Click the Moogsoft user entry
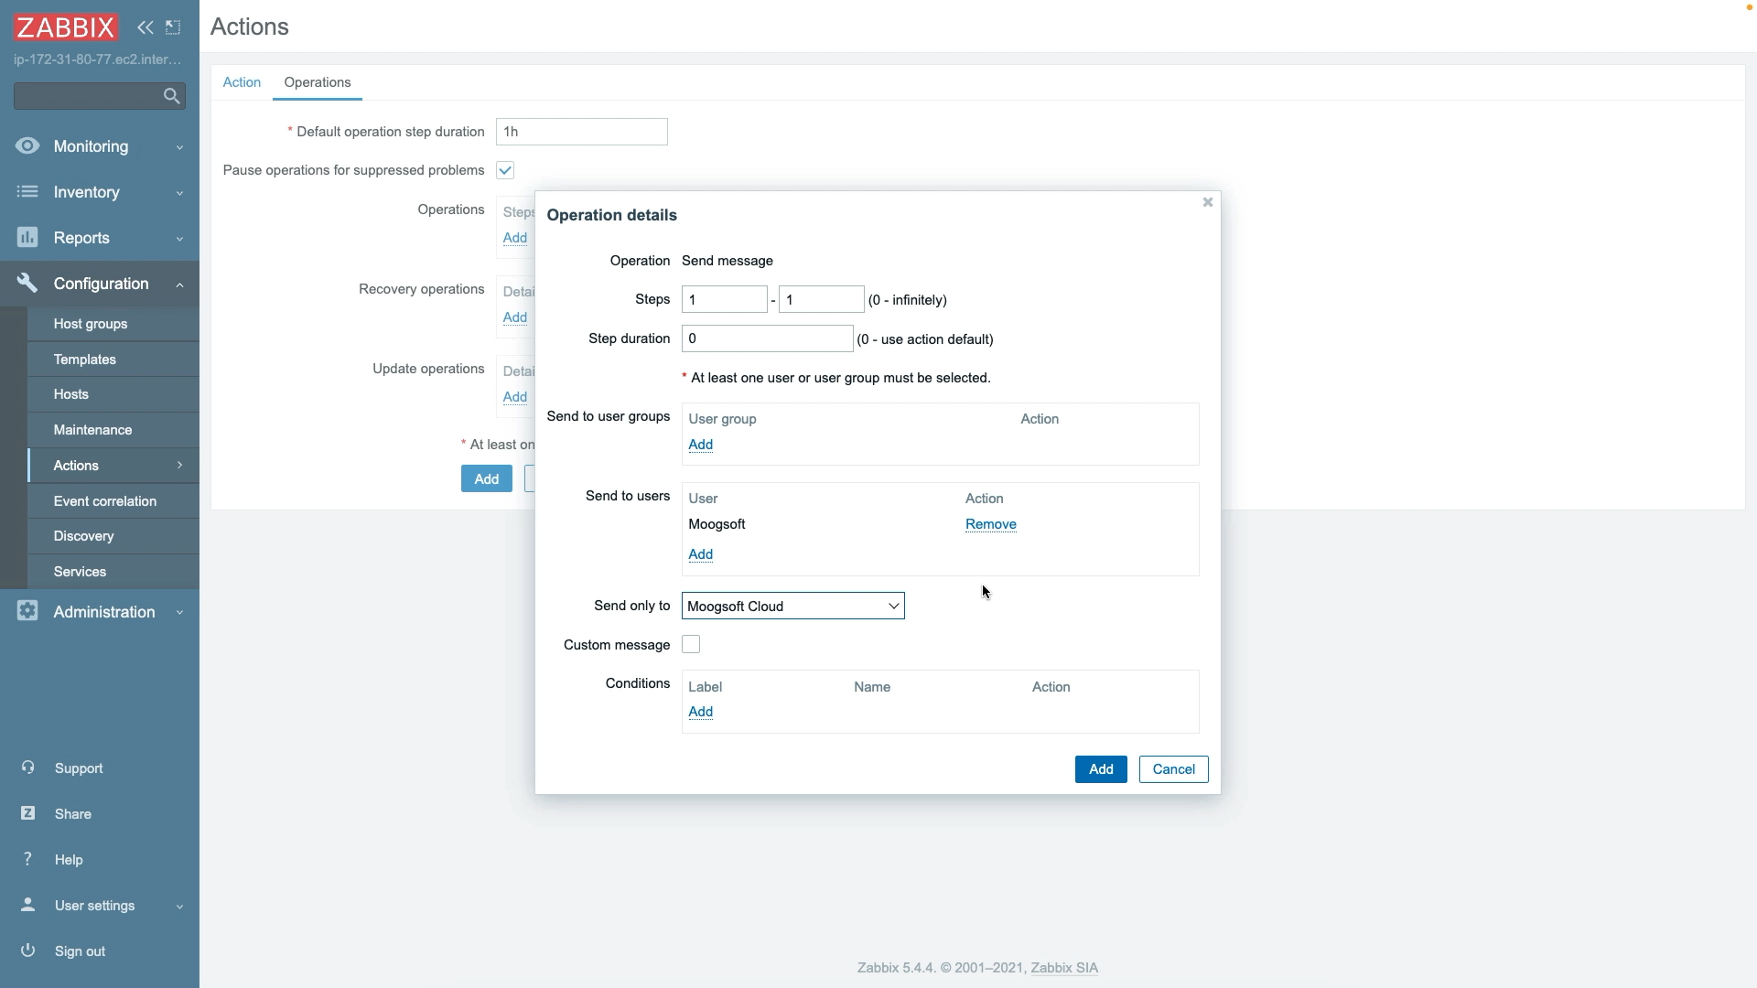The height and width of the screenshot is (988, 1757). [717, 524]
